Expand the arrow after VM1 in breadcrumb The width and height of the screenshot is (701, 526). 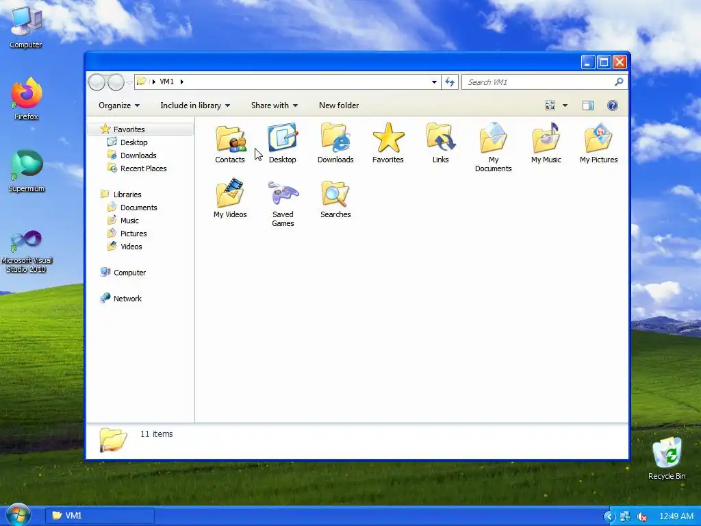(181, 82)
